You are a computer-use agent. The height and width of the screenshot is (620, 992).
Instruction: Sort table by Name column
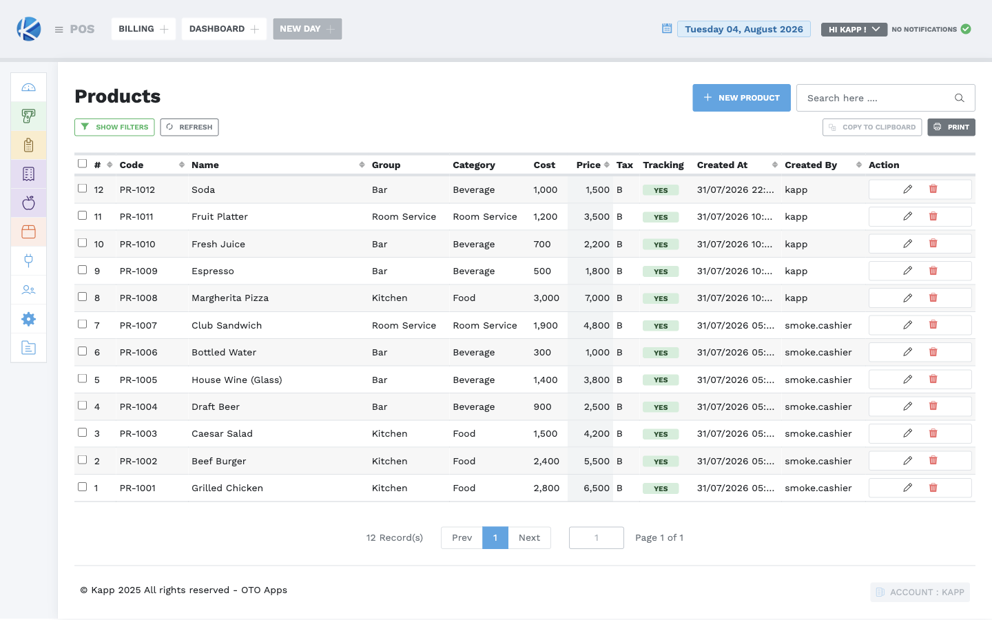(278, 165)
